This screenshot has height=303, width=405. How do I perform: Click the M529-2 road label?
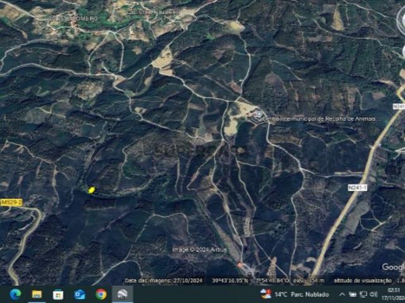point(11,202)
